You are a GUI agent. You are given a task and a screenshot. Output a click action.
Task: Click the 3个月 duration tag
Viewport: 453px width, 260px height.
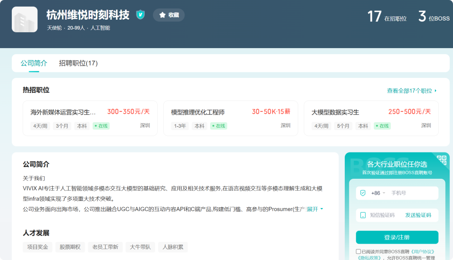[x=62, y=126]
